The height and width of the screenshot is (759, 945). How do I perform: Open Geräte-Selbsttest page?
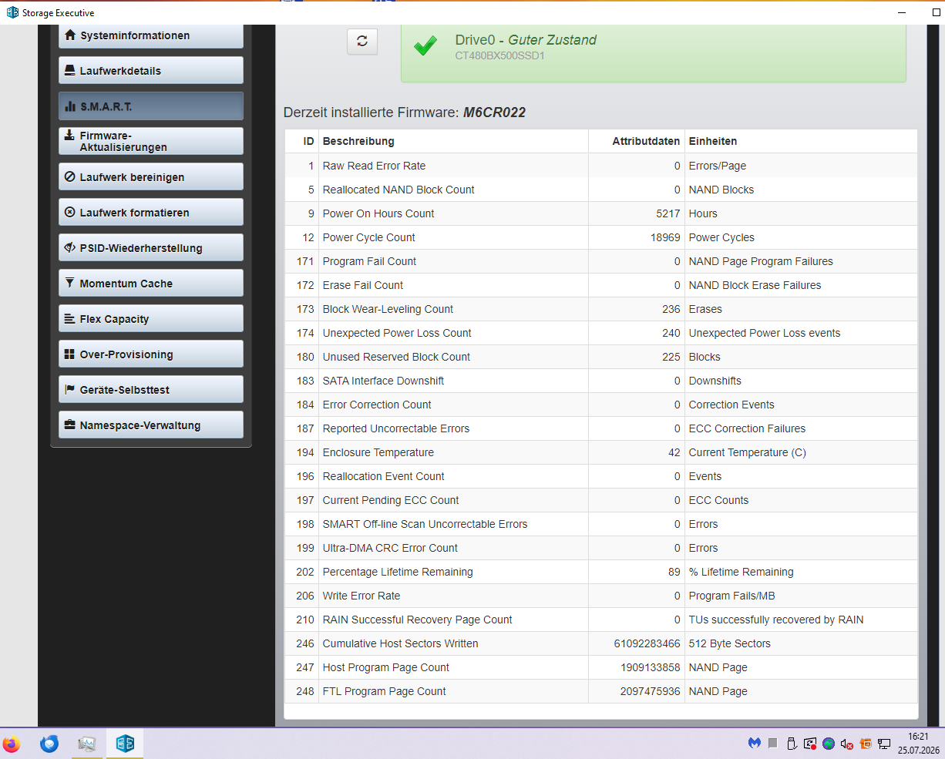(x=151, y=389)
